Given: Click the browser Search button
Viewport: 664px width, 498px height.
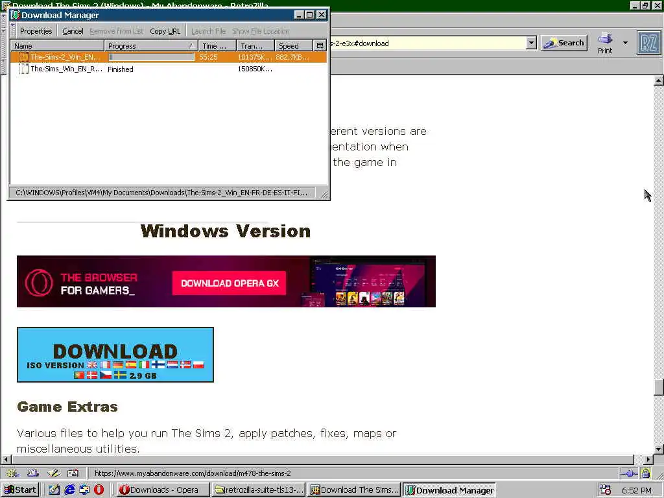Looking at the screenshot, I should 564,43.
